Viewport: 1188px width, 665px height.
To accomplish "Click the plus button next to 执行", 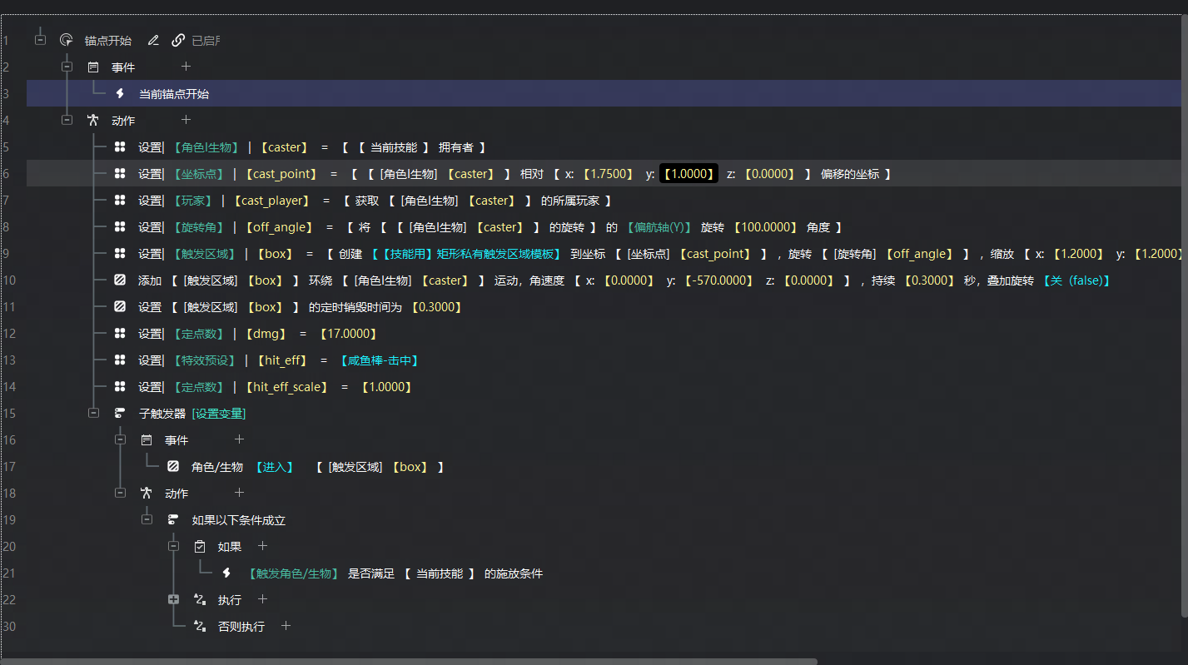I will 262,599.
